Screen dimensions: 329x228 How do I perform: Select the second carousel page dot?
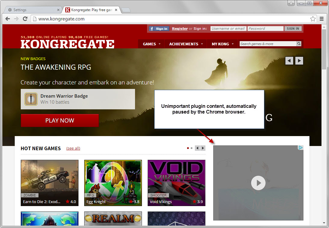pos(192,148)
